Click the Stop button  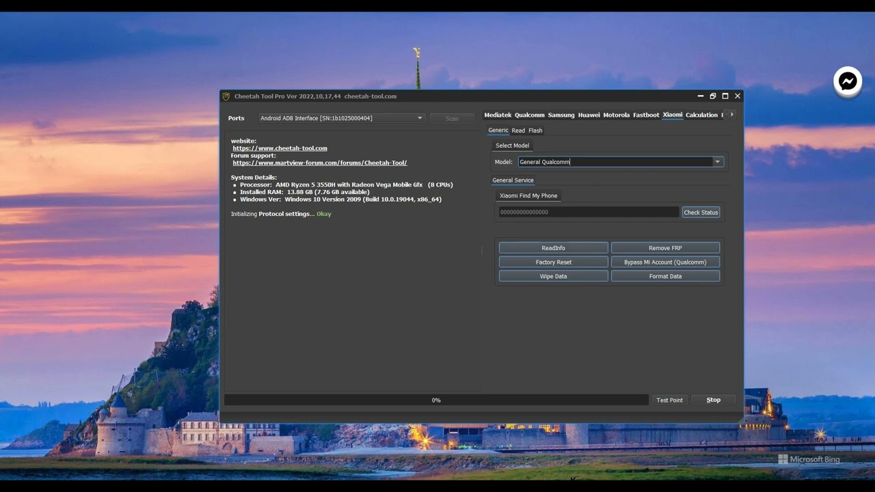pos(713,400)
